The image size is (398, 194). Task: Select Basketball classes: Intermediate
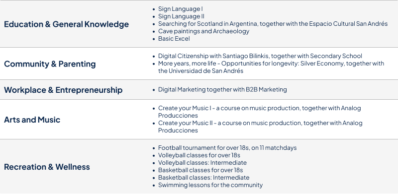tap(204, 178)
